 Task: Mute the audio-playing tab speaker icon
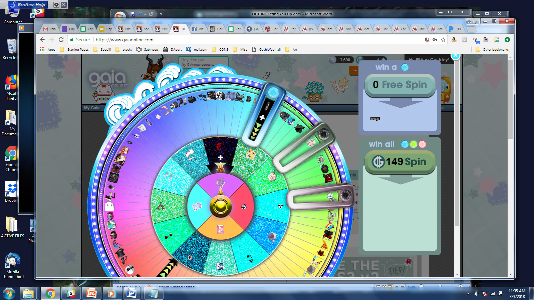459,29
